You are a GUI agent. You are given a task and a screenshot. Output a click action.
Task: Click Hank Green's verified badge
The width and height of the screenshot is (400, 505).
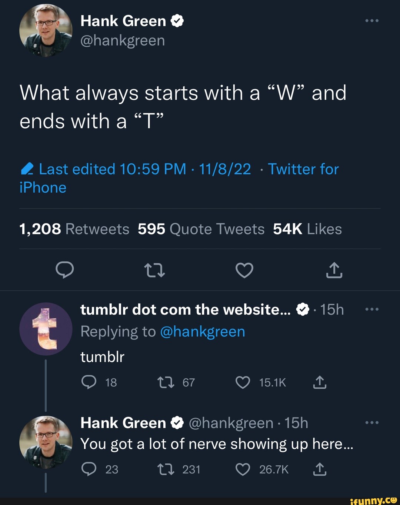tap(177, 20)
